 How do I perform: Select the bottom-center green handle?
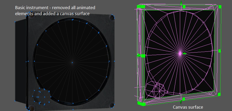[184, 99]
